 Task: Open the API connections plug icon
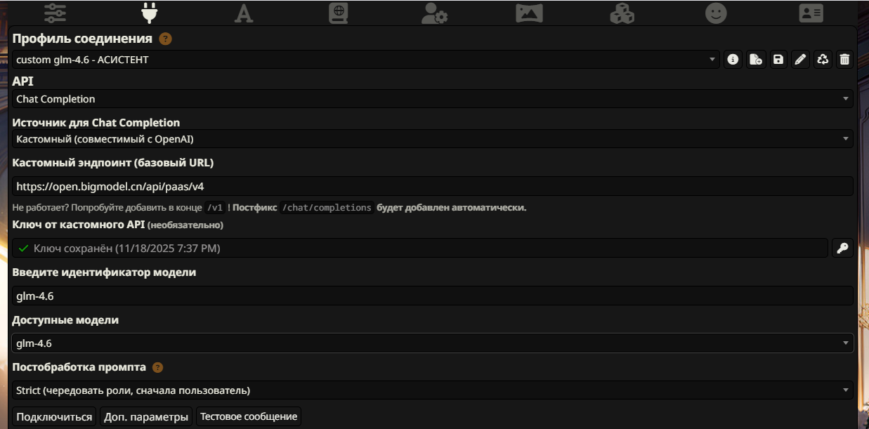click(x=149, y=13)
